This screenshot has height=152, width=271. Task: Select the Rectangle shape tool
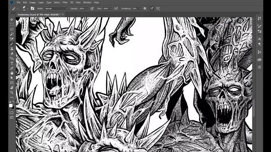(12, 83)
